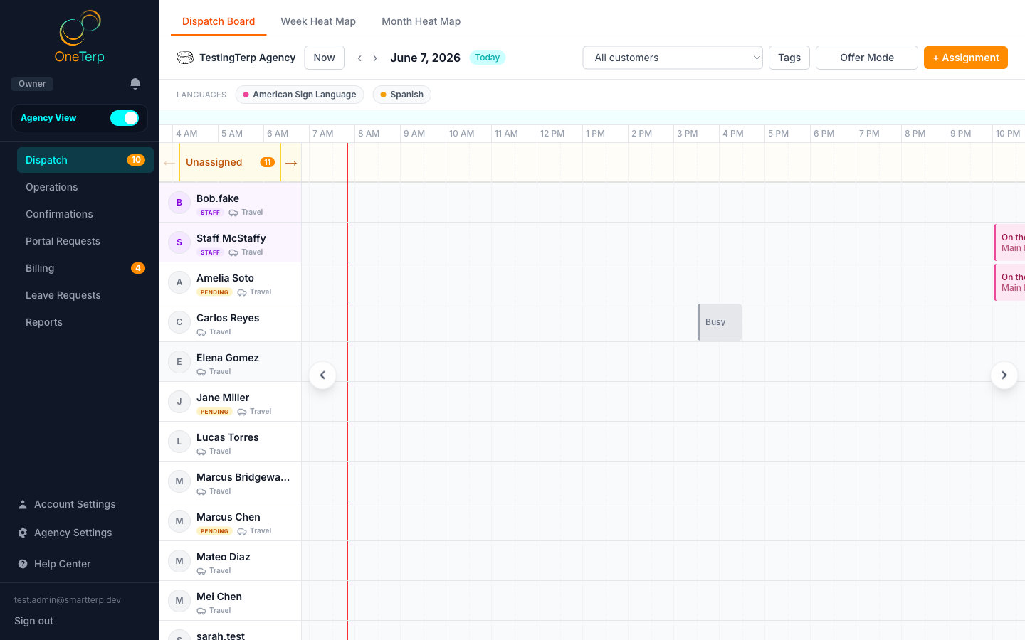Click the Now button
The image size is (1025, 640).
[324, 58]
